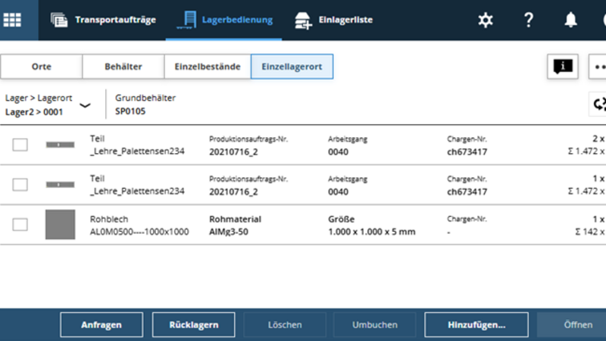Expand the Lager > Lagerort chevron dropdown
This screenshot has height=341, width=606.
tap(85, 105)
